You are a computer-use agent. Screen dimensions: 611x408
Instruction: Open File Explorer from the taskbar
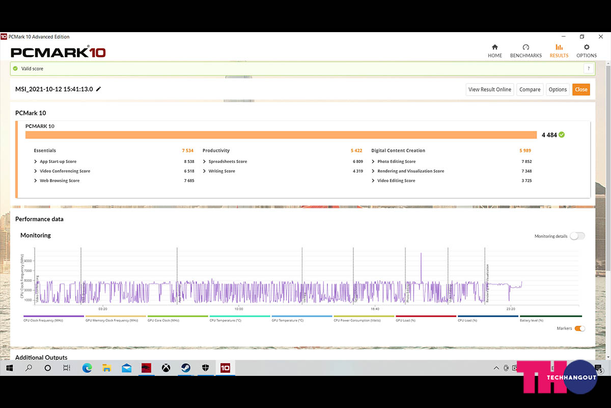pos(107,368)
